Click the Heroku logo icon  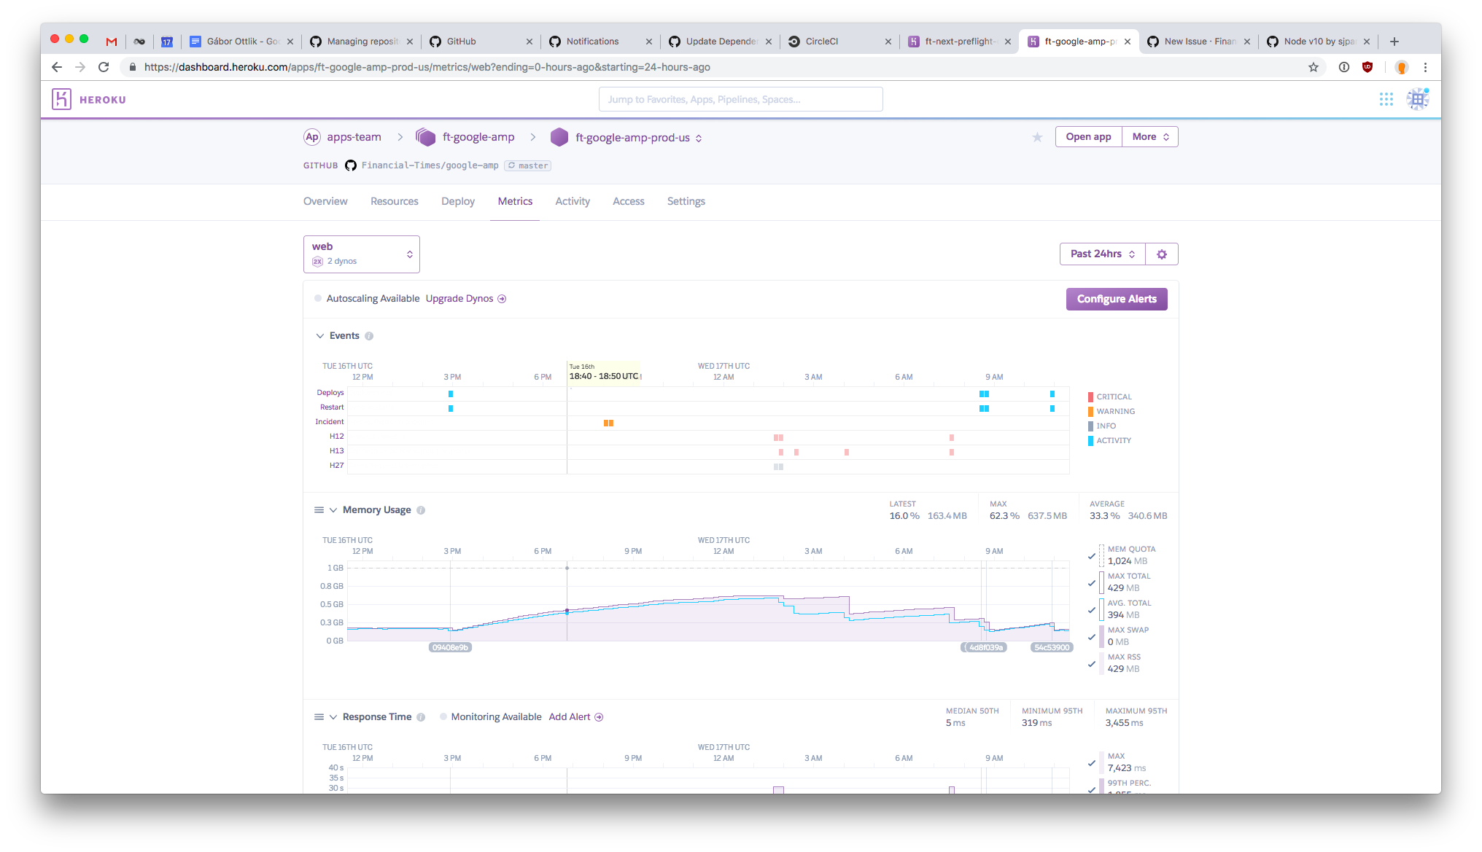click(x=61, y=99)
